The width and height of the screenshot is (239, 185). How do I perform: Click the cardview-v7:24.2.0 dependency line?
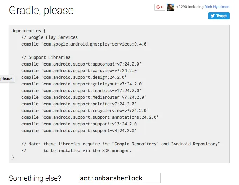pyautogui.click(x=80, y=71)
